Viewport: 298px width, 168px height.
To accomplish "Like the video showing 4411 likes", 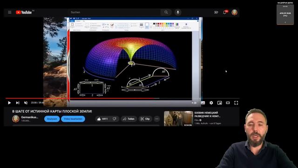I will (x=102, y=119).
